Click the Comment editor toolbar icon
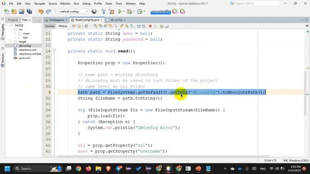 (x=162, y=26)
